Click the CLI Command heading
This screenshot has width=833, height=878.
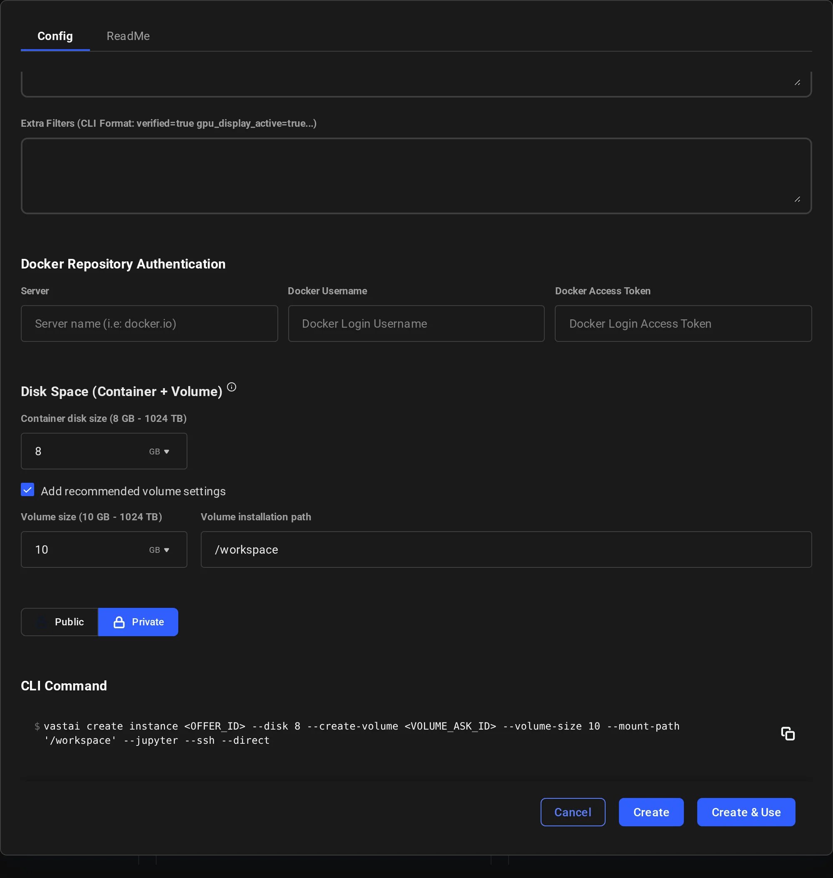(x=63, y=686)
